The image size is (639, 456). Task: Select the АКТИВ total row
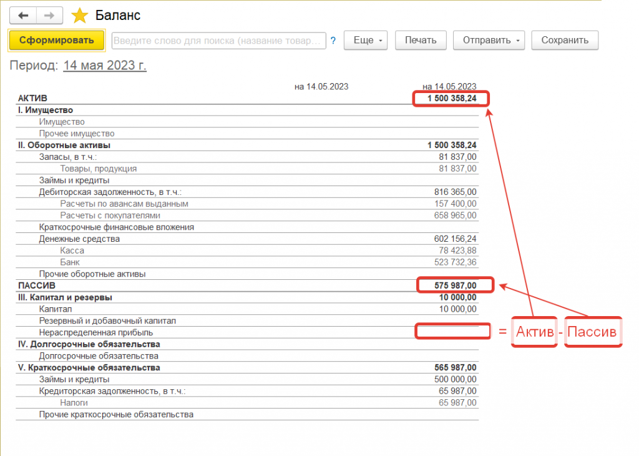pyautogui.click(x=32, y=99)
